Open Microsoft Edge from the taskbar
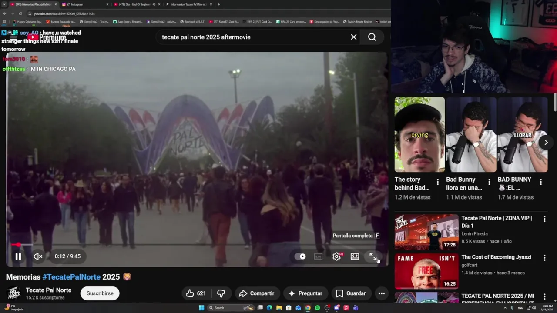Screen dimensions: 557x313 (269, 308)
